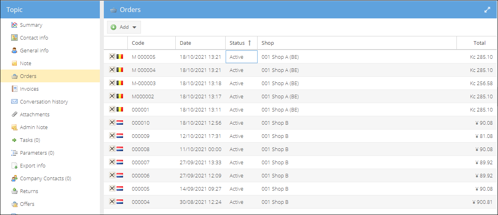Click the Attachments paperclip icon

[14, 114]
